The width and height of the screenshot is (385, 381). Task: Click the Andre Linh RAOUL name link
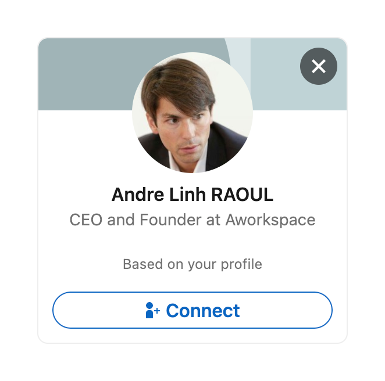[x=192, y=195]
